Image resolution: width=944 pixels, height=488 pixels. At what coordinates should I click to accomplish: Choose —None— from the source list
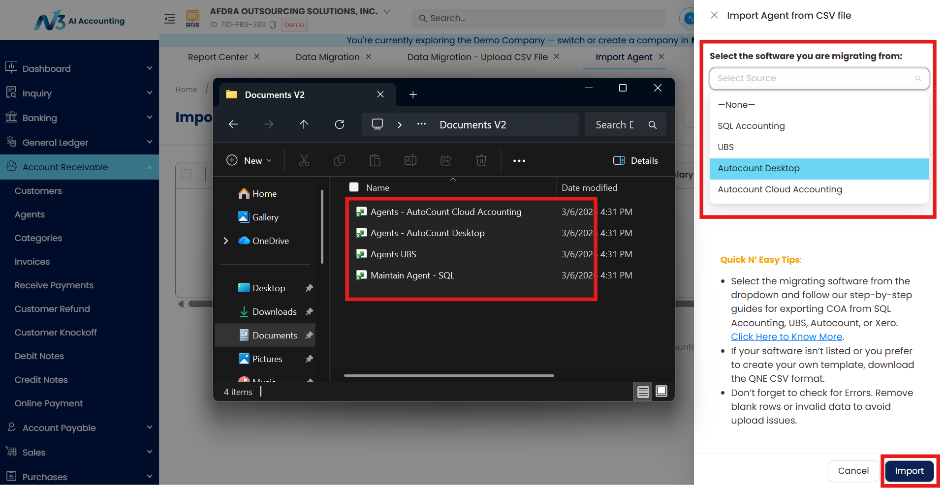pos(819,105)
